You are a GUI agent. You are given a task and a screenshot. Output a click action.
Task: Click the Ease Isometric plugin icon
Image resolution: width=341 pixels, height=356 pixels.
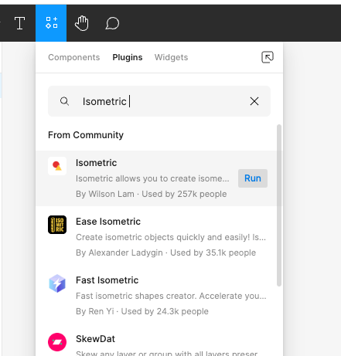pyautogui.click(x=57, y=225)
